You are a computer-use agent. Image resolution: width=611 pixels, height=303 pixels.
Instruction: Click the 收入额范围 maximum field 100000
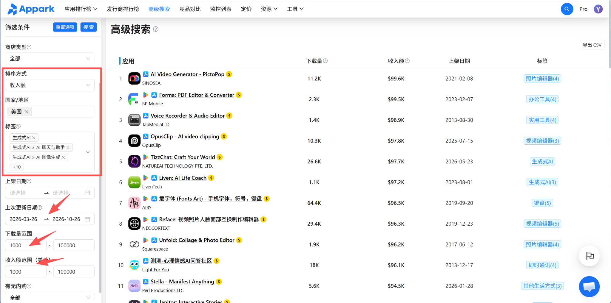pyautogui.click(x=74, y=272)
